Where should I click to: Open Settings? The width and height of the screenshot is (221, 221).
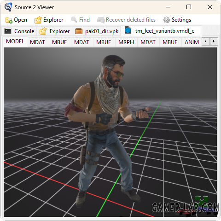(x=177, y=20)
